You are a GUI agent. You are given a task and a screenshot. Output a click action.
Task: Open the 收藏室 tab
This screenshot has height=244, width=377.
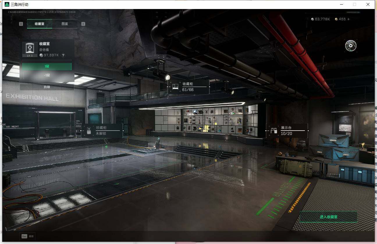[40, 24]
